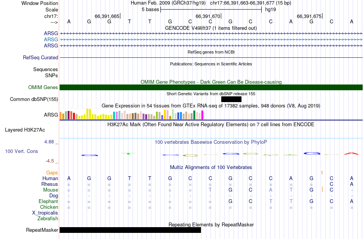This screenshot has width=363, height=239.
Task: Click the Window Position track label
Action: click(x=40, y=3)
